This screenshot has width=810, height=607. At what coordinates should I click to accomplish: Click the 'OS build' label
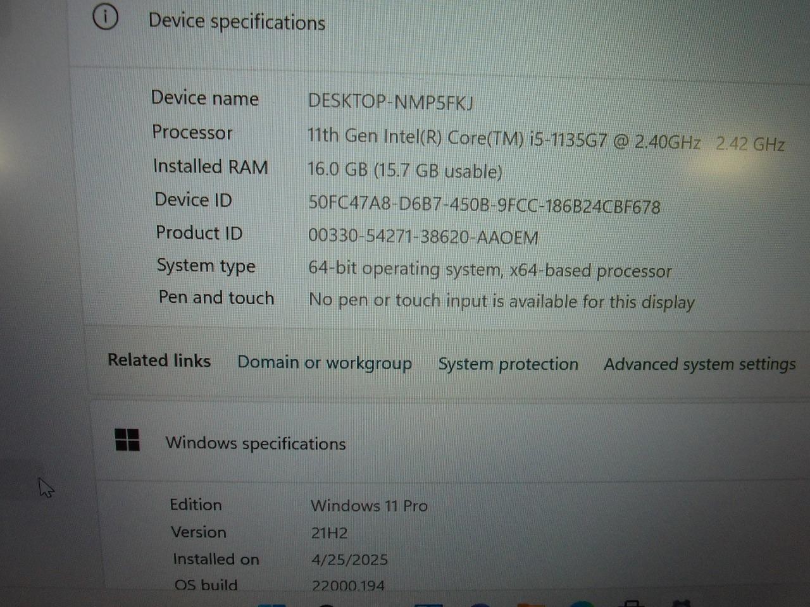206,585
